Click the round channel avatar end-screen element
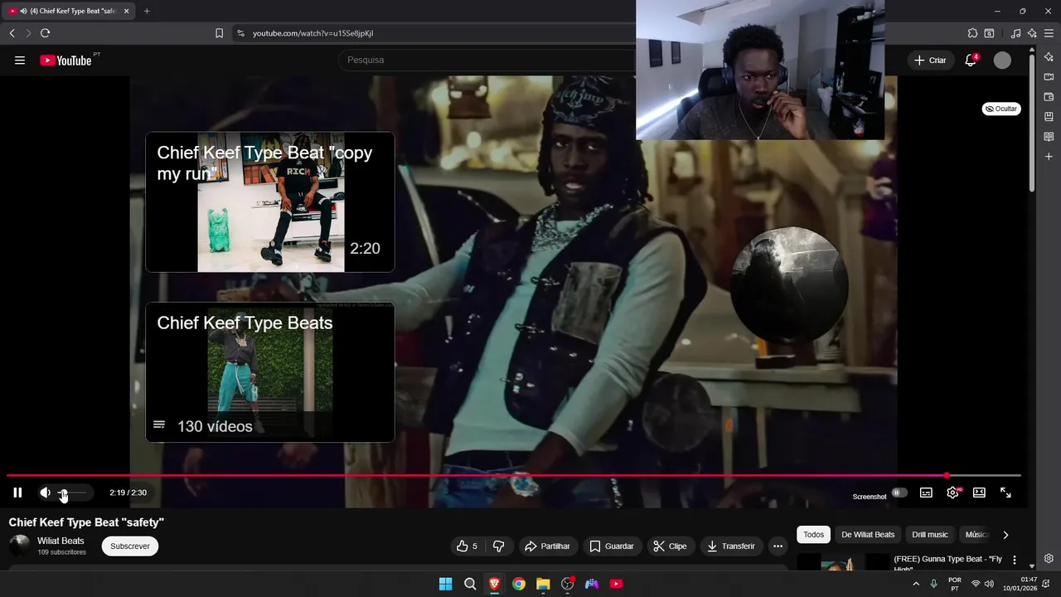 [x=788, y=284]
